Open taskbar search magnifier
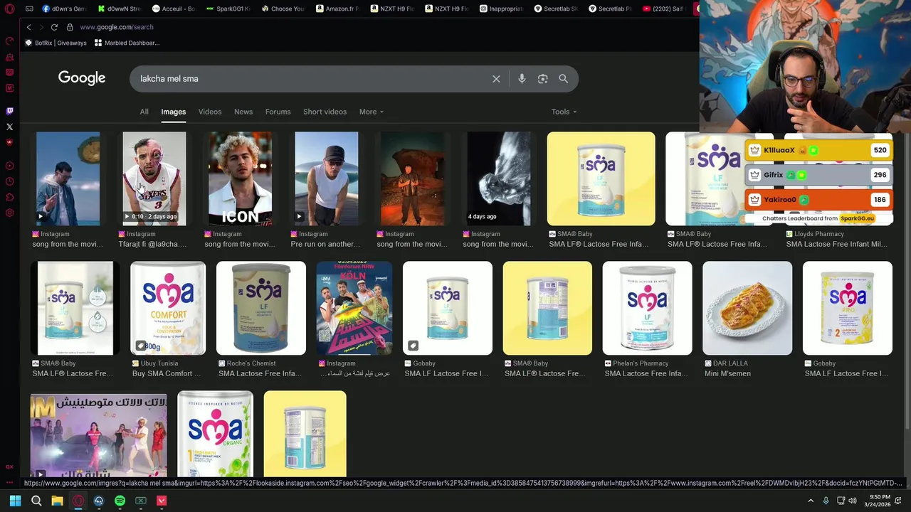 click(x=36, y=501)
